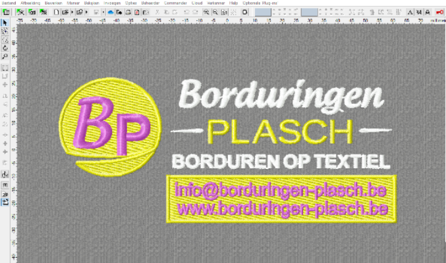The image size is (446, 263).
Task: Select the magnifier tool in left toolbar
Action: pos(5,57)
